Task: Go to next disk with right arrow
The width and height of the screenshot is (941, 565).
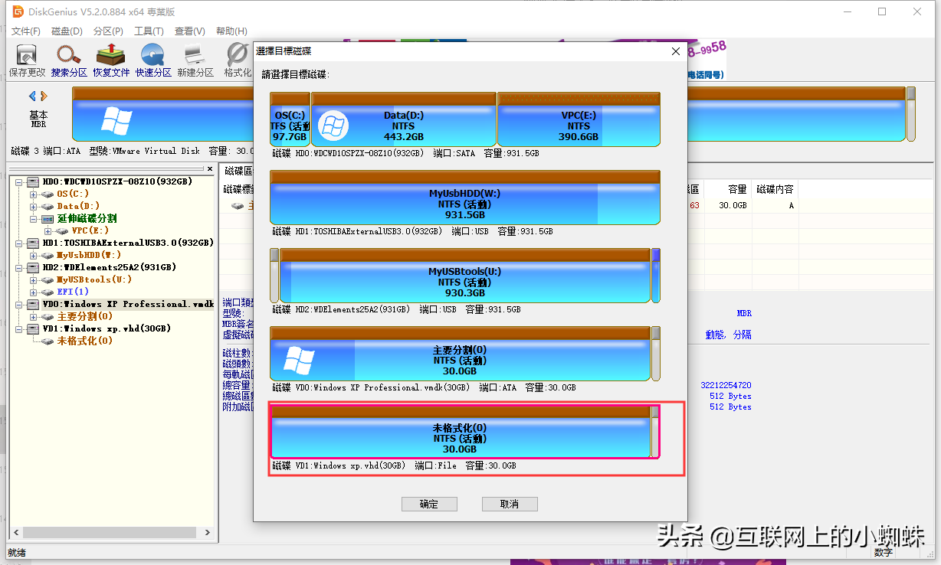Action: (x=44, y=96)
